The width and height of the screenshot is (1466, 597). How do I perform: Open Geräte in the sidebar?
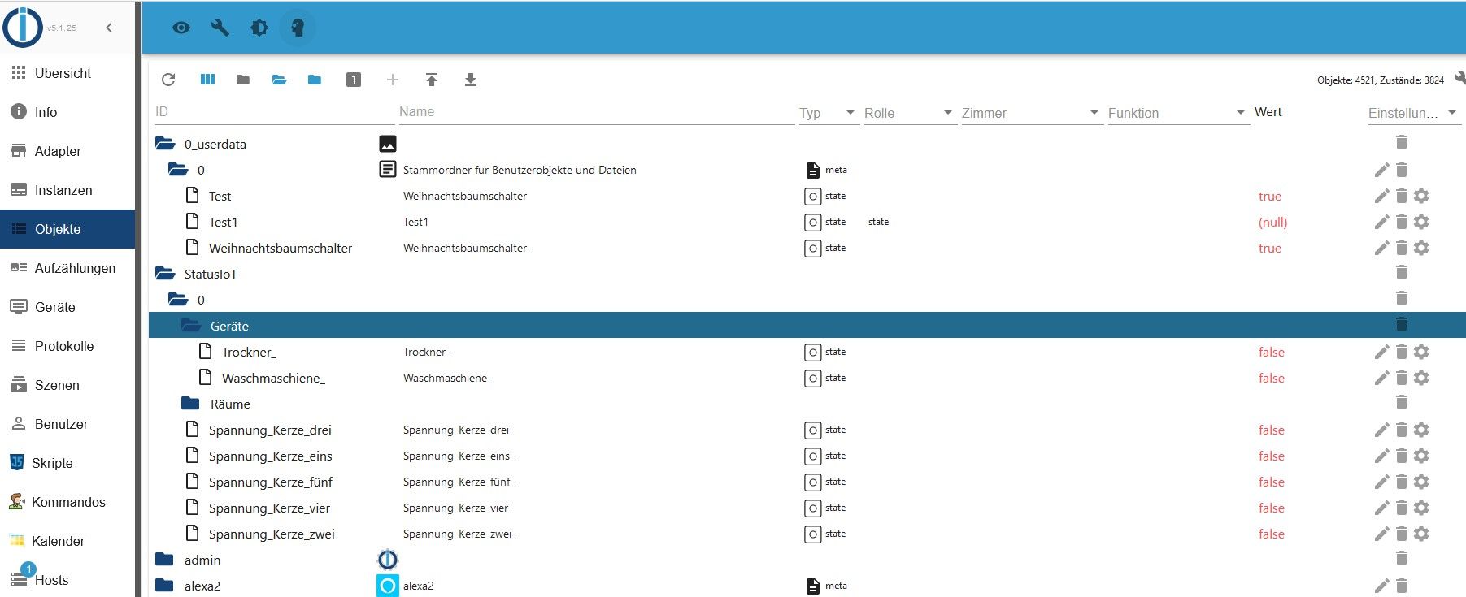click(67, 307)
